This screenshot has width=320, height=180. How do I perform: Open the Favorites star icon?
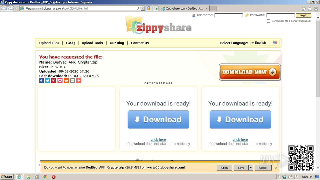click(310, 9)
